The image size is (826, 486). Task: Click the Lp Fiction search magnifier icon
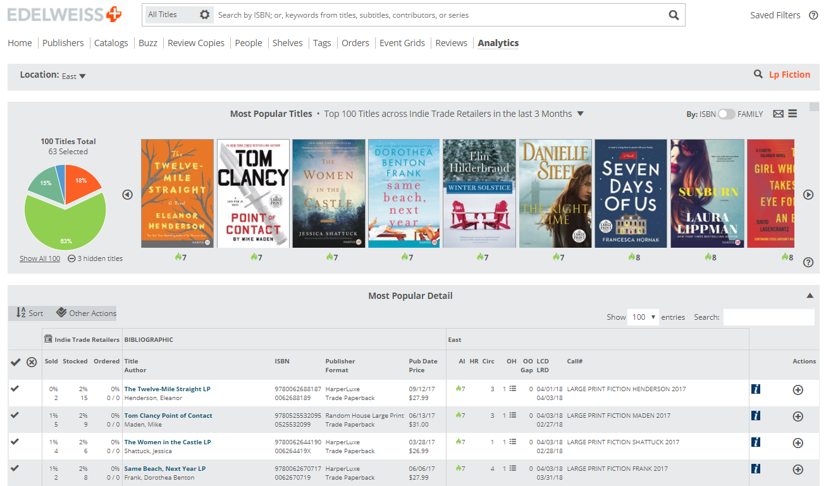(x=758, y=74)
